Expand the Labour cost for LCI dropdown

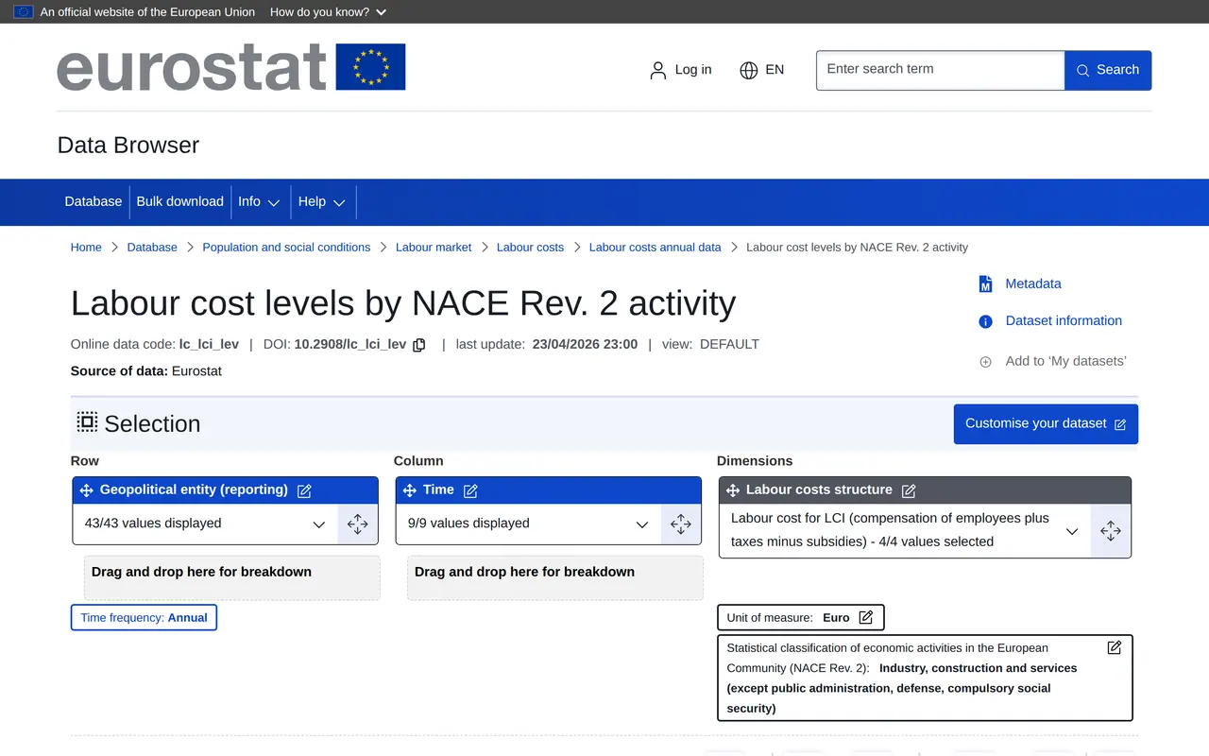tap(1072, 531)
